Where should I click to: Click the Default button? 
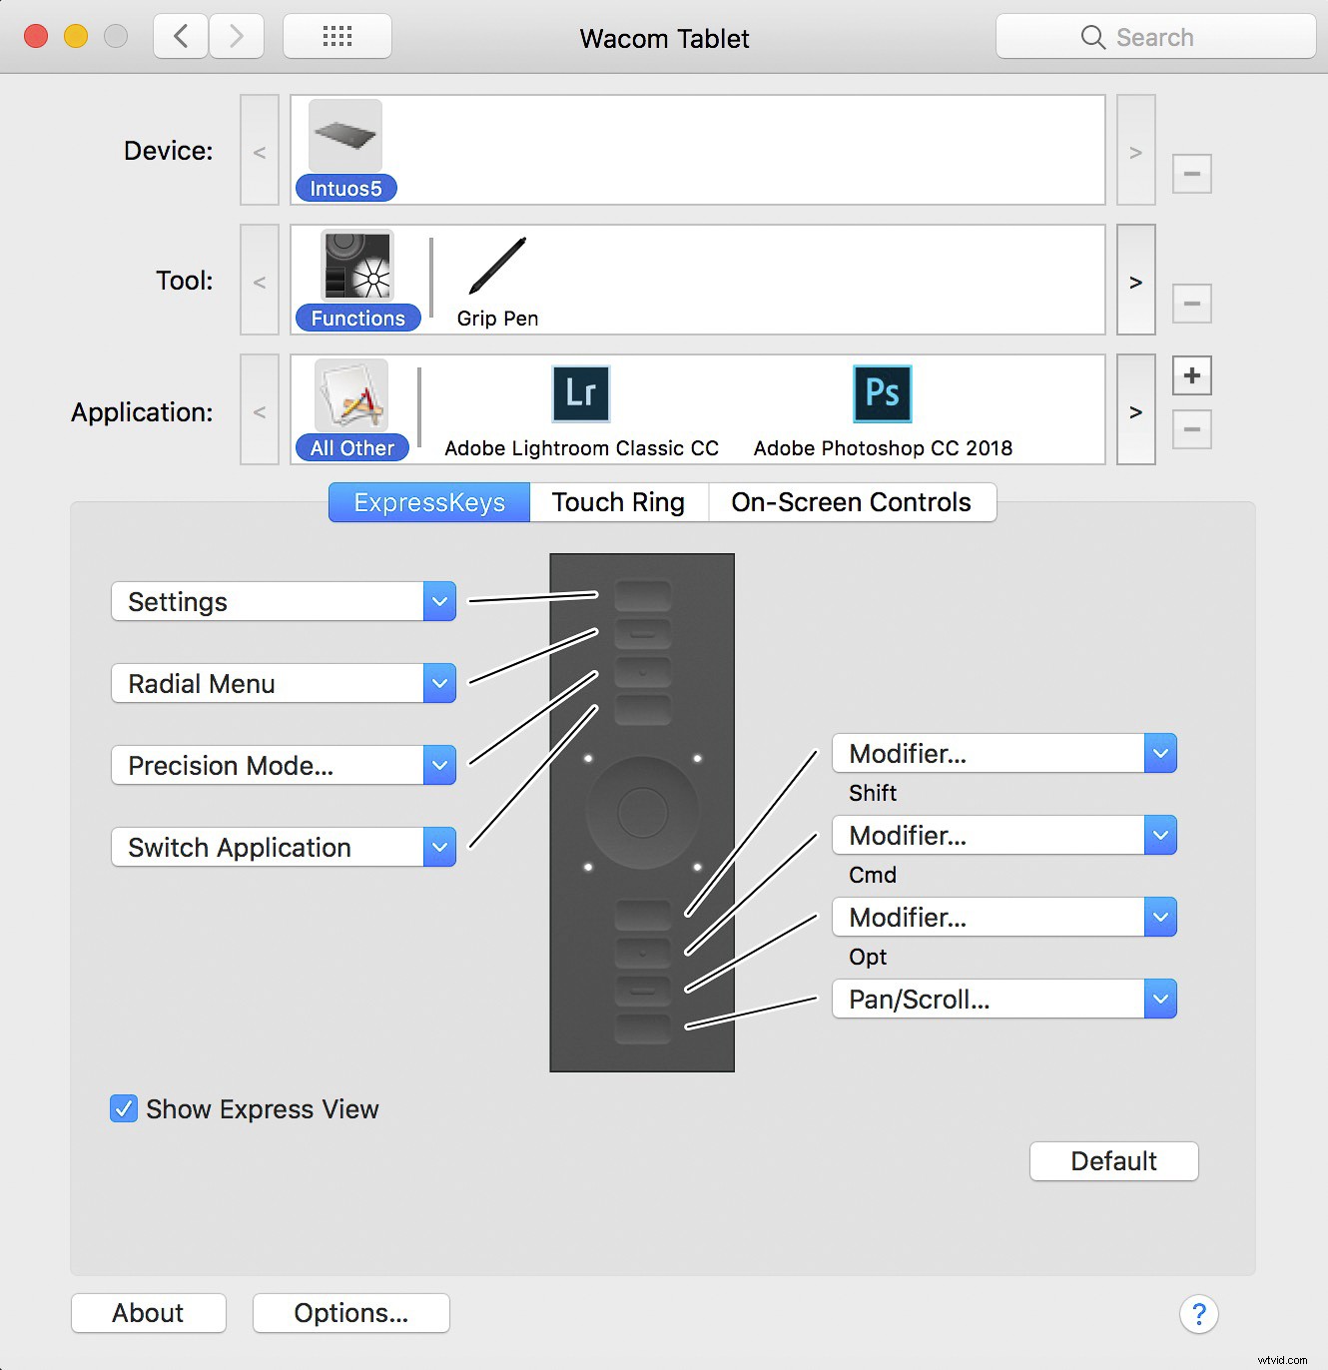pos(1113,1161)
